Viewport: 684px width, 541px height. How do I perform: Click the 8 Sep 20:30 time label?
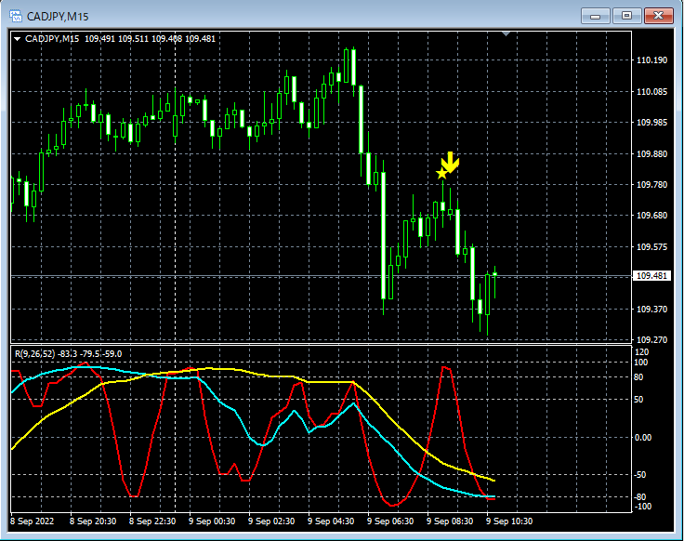[93, 521]
